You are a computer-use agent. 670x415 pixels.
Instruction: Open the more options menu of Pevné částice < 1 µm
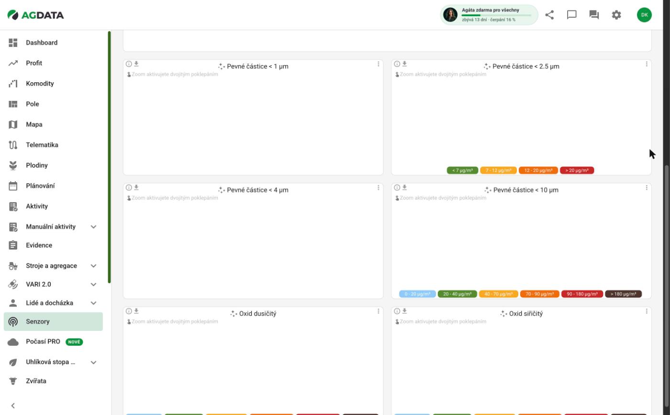point(378,64)
